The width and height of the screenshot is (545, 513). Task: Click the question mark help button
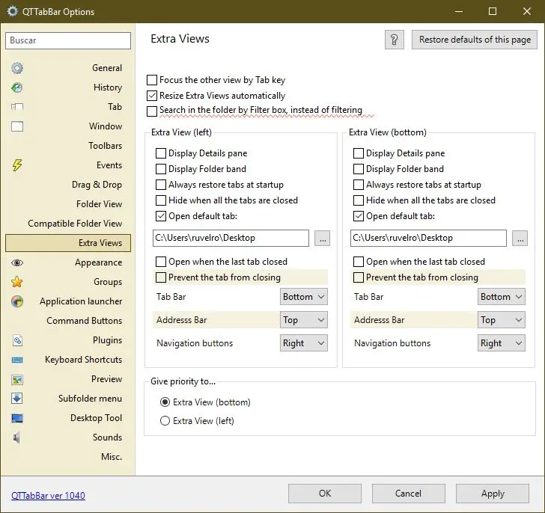tap(395, 40)
